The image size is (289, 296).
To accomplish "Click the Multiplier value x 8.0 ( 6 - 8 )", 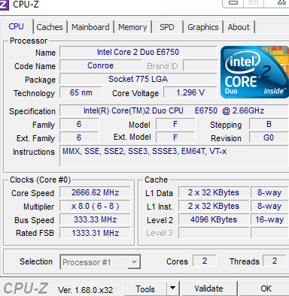I will 95,206.
